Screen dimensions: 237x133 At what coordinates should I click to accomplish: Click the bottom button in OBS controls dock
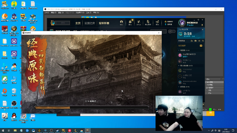pos(214,93)
